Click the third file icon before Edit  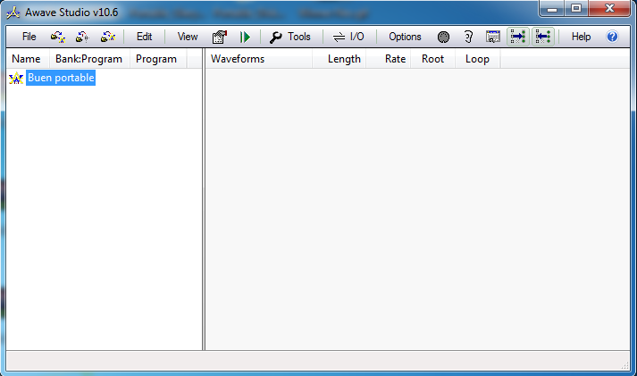coord(108,37)
